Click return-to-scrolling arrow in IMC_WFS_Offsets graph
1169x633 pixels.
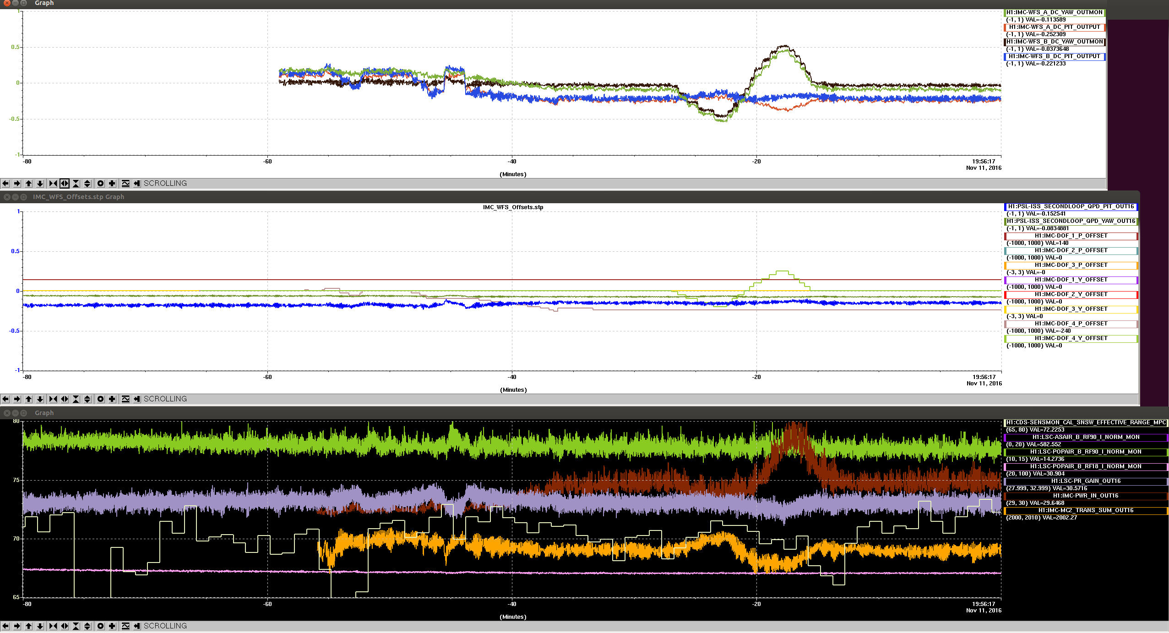pyautogui.click(x=137, y=399)
